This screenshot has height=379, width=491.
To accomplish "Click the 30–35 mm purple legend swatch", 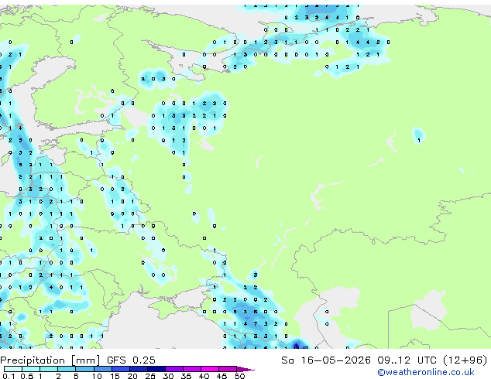I will pyautogui.click(x=174, y=369).
